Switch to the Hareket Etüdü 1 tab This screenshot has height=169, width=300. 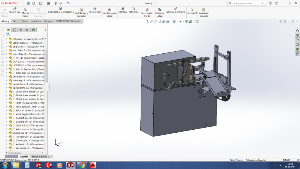pyautogui.click(x=40, y=157)
